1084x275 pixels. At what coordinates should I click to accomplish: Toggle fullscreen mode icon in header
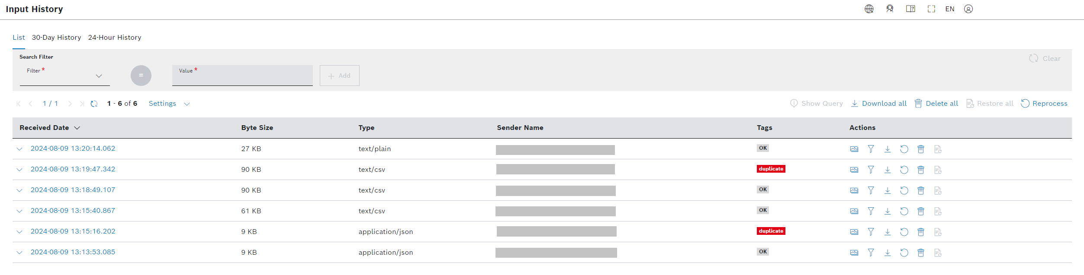(931, 9)
